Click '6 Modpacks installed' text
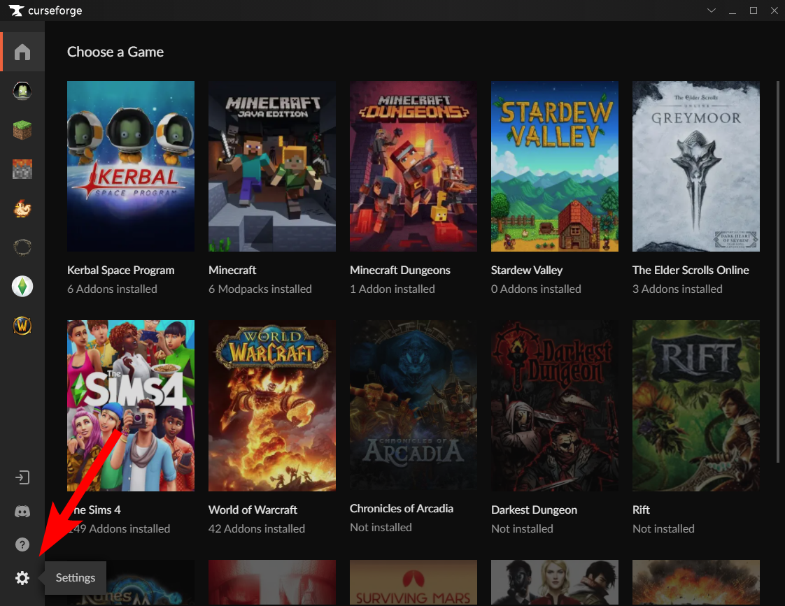 click(260, 289)
